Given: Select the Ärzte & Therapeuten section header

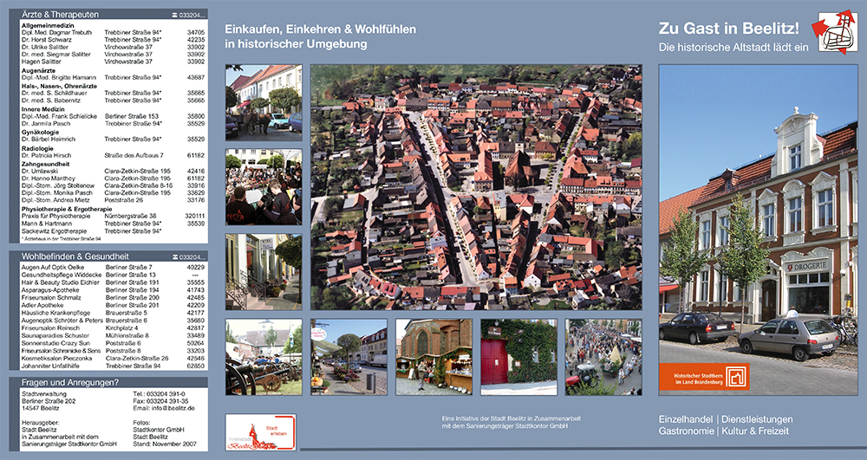Looking at the screenshot, I should [x=61, y=15].
